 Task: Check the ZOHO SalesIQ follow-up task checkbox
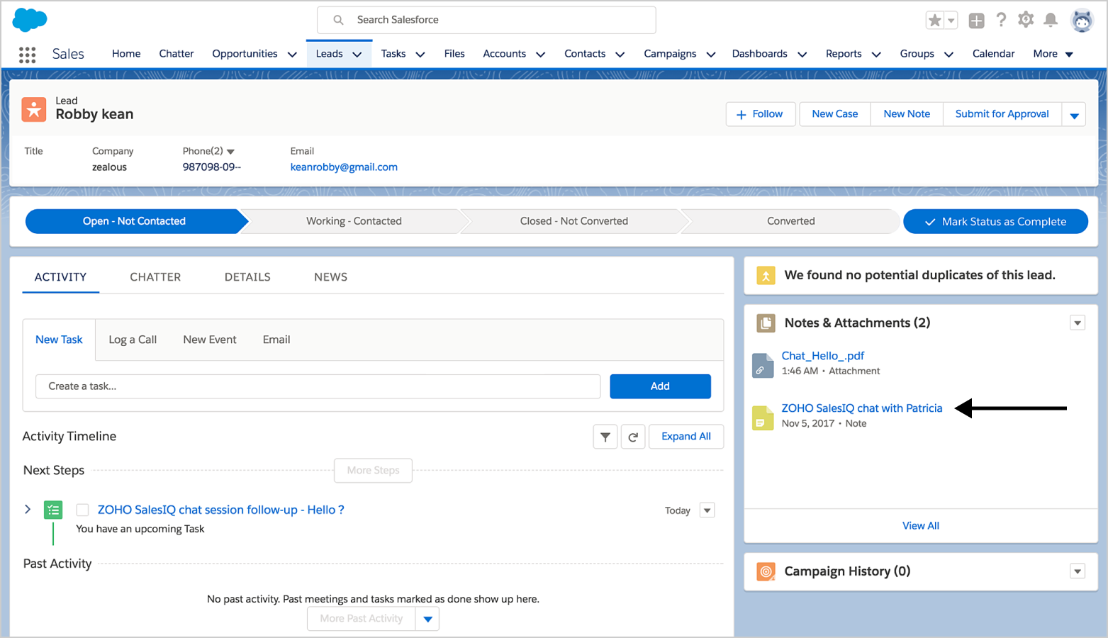83,510
